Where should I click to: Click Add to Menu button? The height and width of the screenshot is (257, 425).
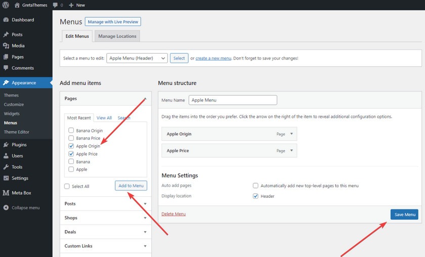pyautogui.click(x=131, y=186)
